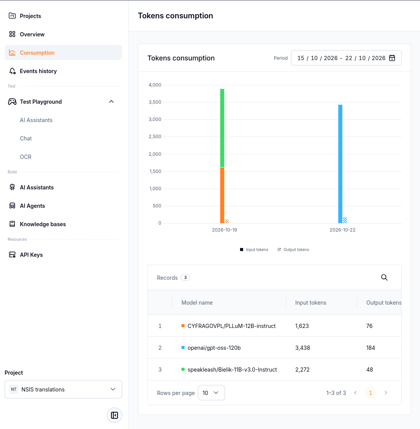This screenshot has height=429, width=420.
Task: Collapse sidebar with panel toggle button
Action: click(114, 415)
